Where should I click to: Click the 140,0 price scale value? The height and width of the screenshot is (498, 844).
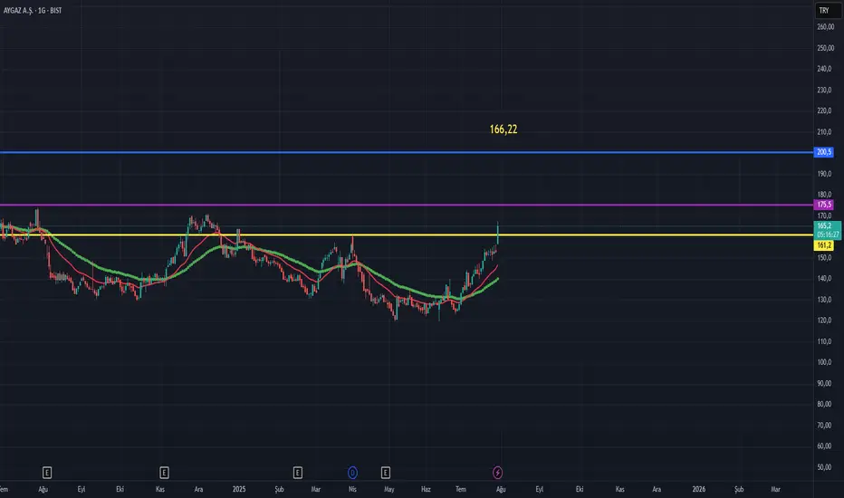[x=824, y=278]
